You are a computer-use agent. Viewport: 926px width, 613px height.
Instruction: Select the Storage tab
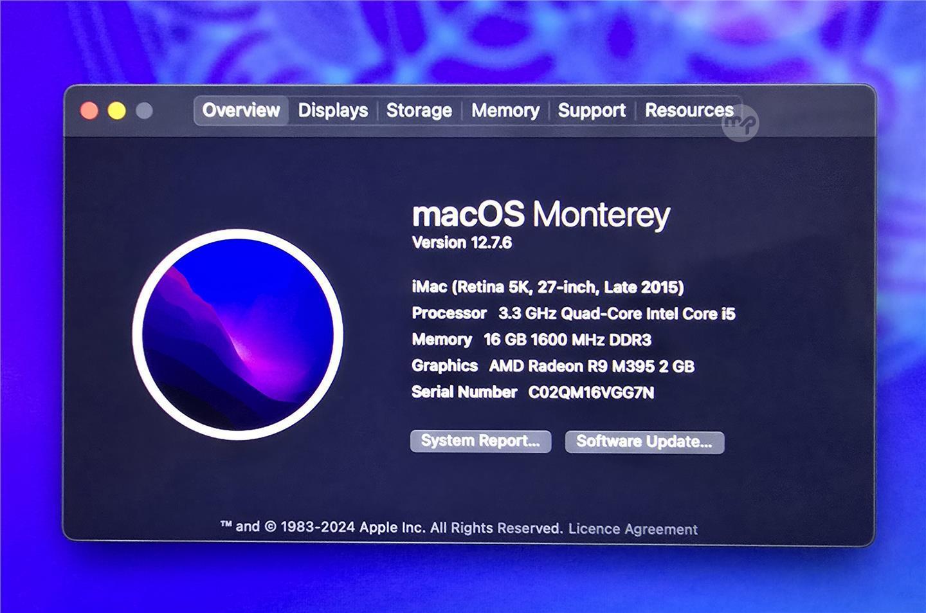pos(419,111)
